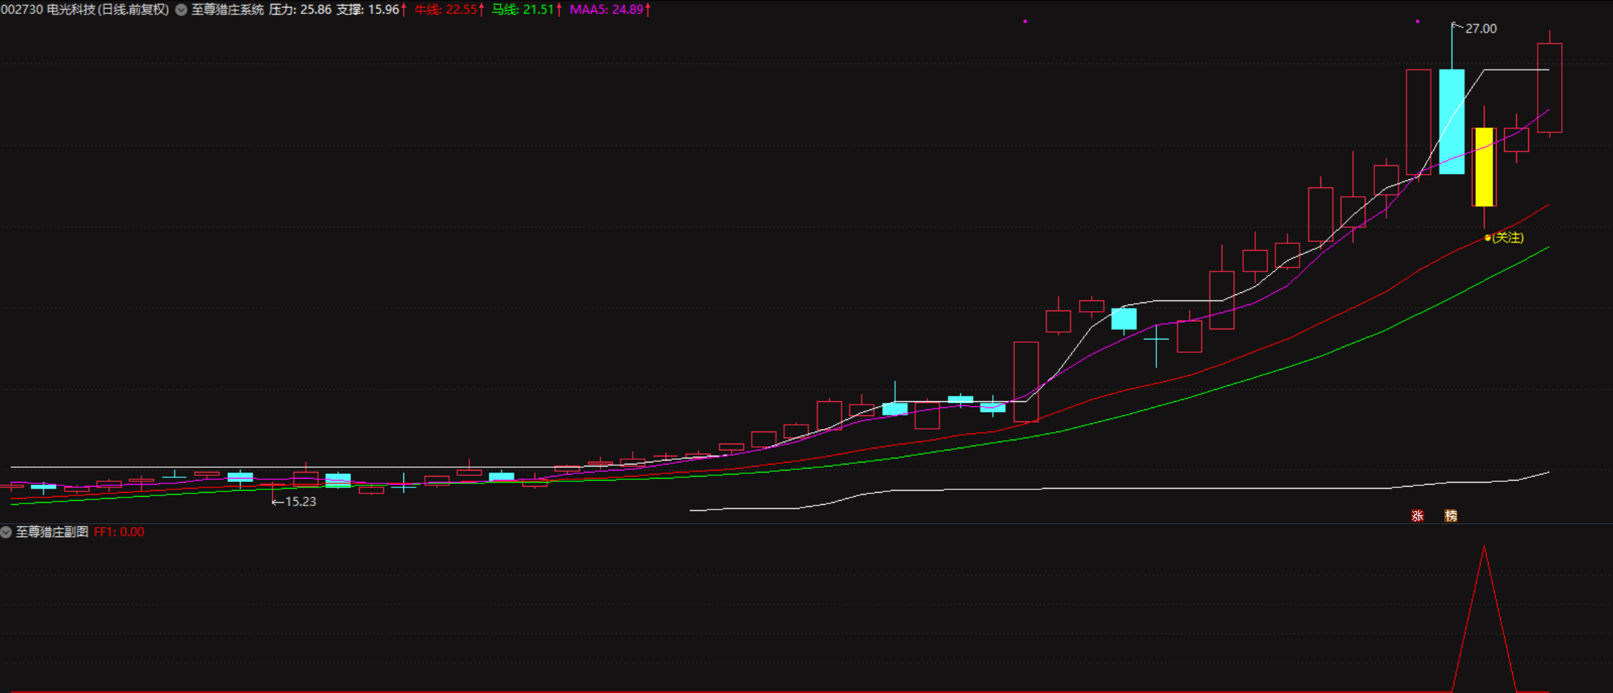This screenshot has width=1613, height=693.
Task: Click the cyan doji cross candle mid-chart
Action: [x=1156, y=339]
